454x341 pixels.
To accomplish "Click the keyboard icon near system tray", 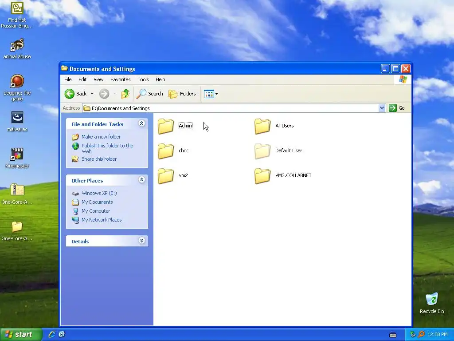I will pyautogui.click(x=393, y=335).
